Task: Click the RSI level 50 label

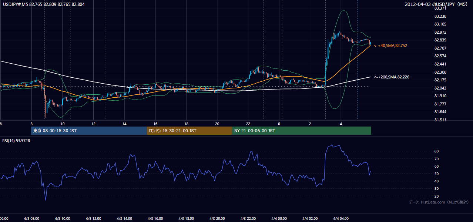Action: 436,174
